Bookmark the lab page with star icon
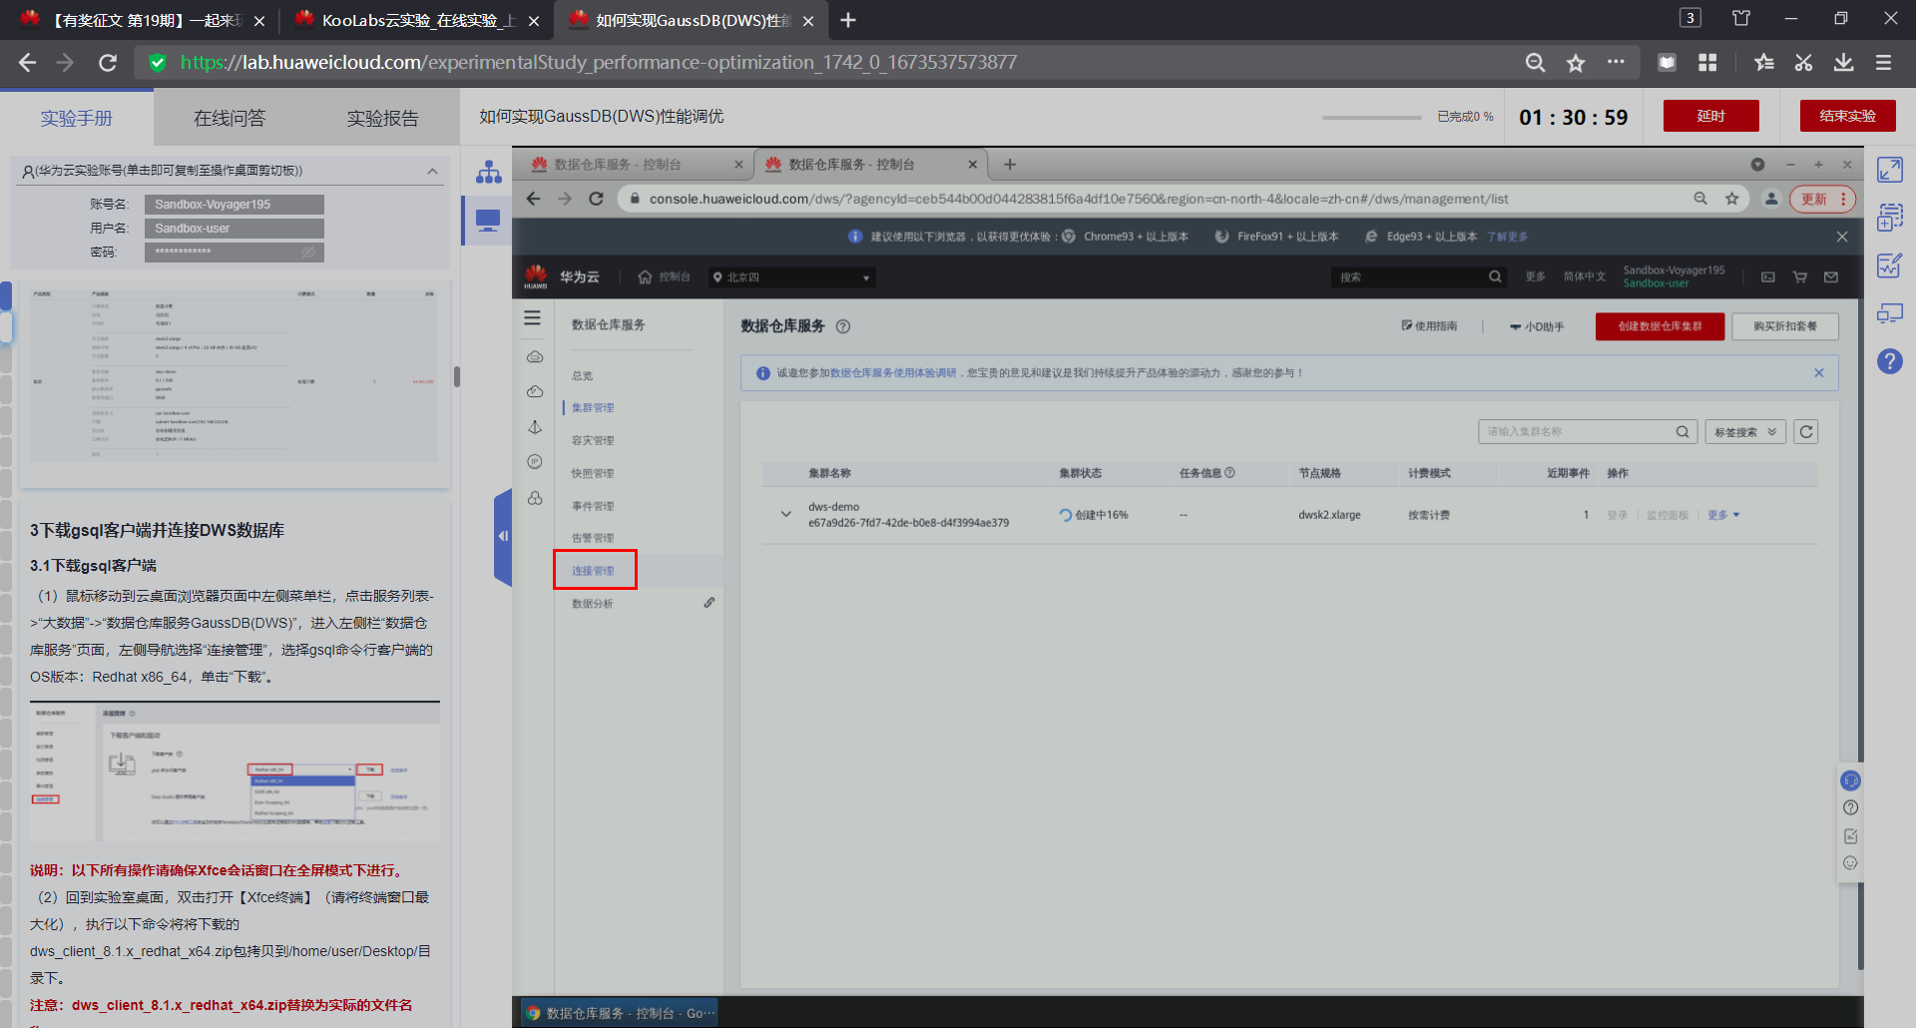1916x1028 pixels. point(1576,63)
